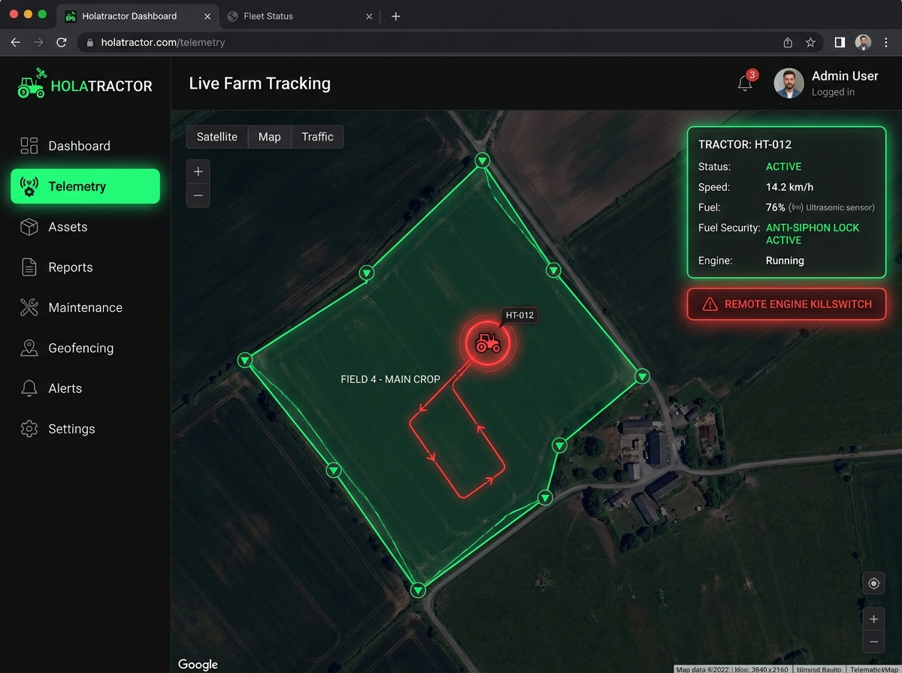The width and height of the screenshot is (902, 673).
Task: Open Alerts in the sidebar
Action: pos(85,388)
